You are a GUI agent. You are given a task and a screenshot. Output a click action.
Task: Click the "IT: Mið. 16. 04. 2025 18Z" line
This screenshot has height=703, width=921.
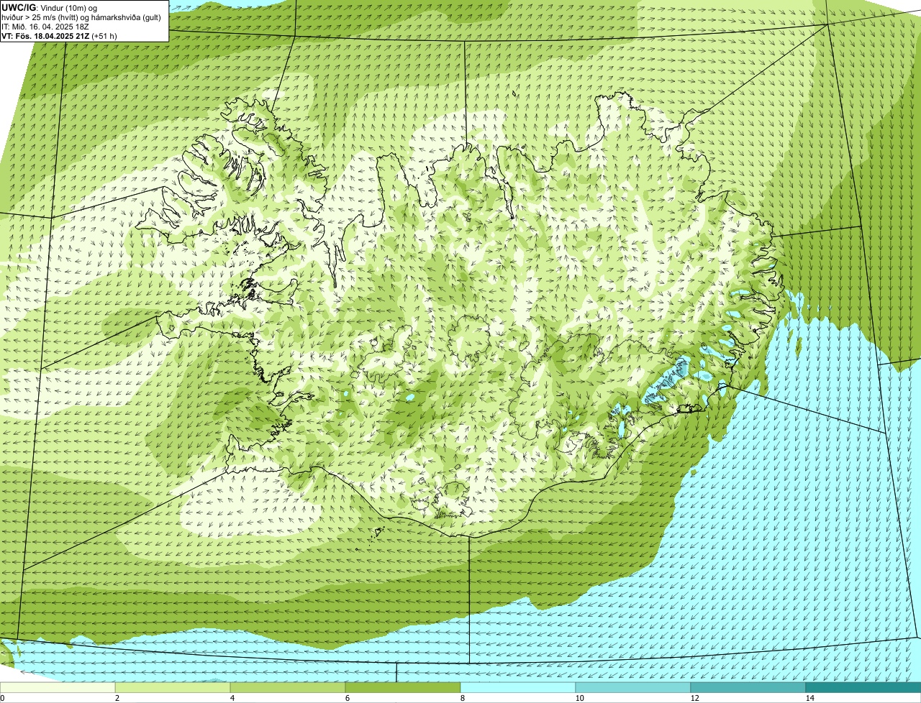45,27
